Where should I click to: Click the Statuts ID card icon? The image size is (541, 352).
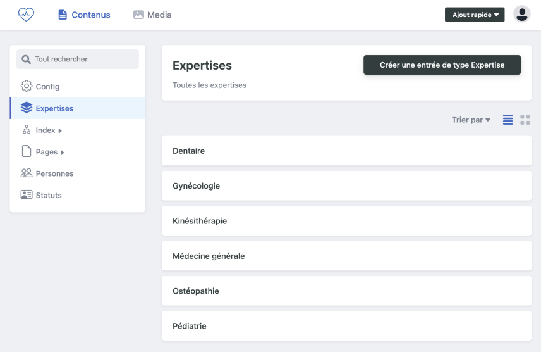pyautogui.click(x=27, y=195)
